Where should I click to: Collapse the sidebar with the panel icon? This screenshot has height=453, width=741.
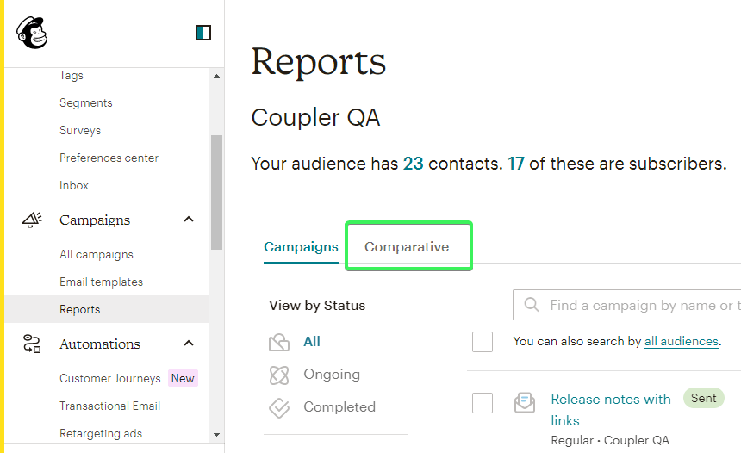(x=203, y=33)
